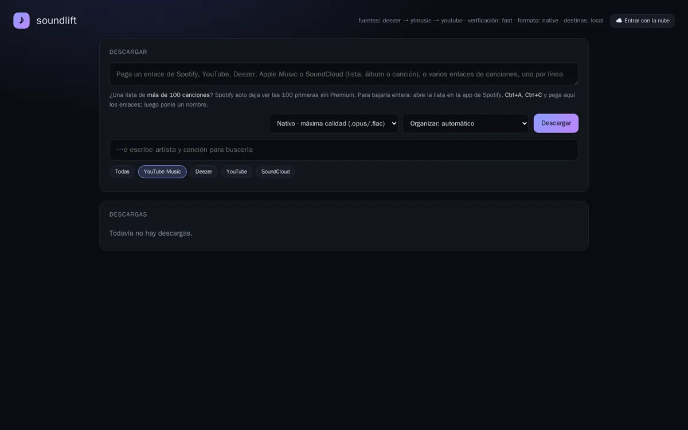Select the SoundCloud source filter
688x430 pixels.
coord(275,171)
